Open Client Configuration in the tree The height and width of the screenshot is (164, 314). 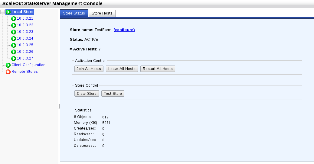[x=28, y=65]
